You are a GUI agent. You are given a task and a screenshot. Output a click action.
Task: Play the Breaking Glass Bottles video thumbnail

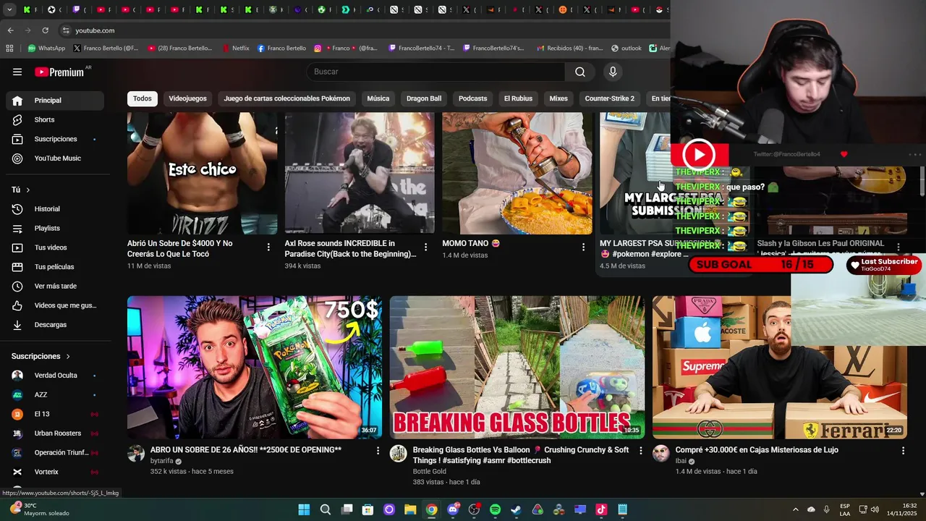coord(517,367)
